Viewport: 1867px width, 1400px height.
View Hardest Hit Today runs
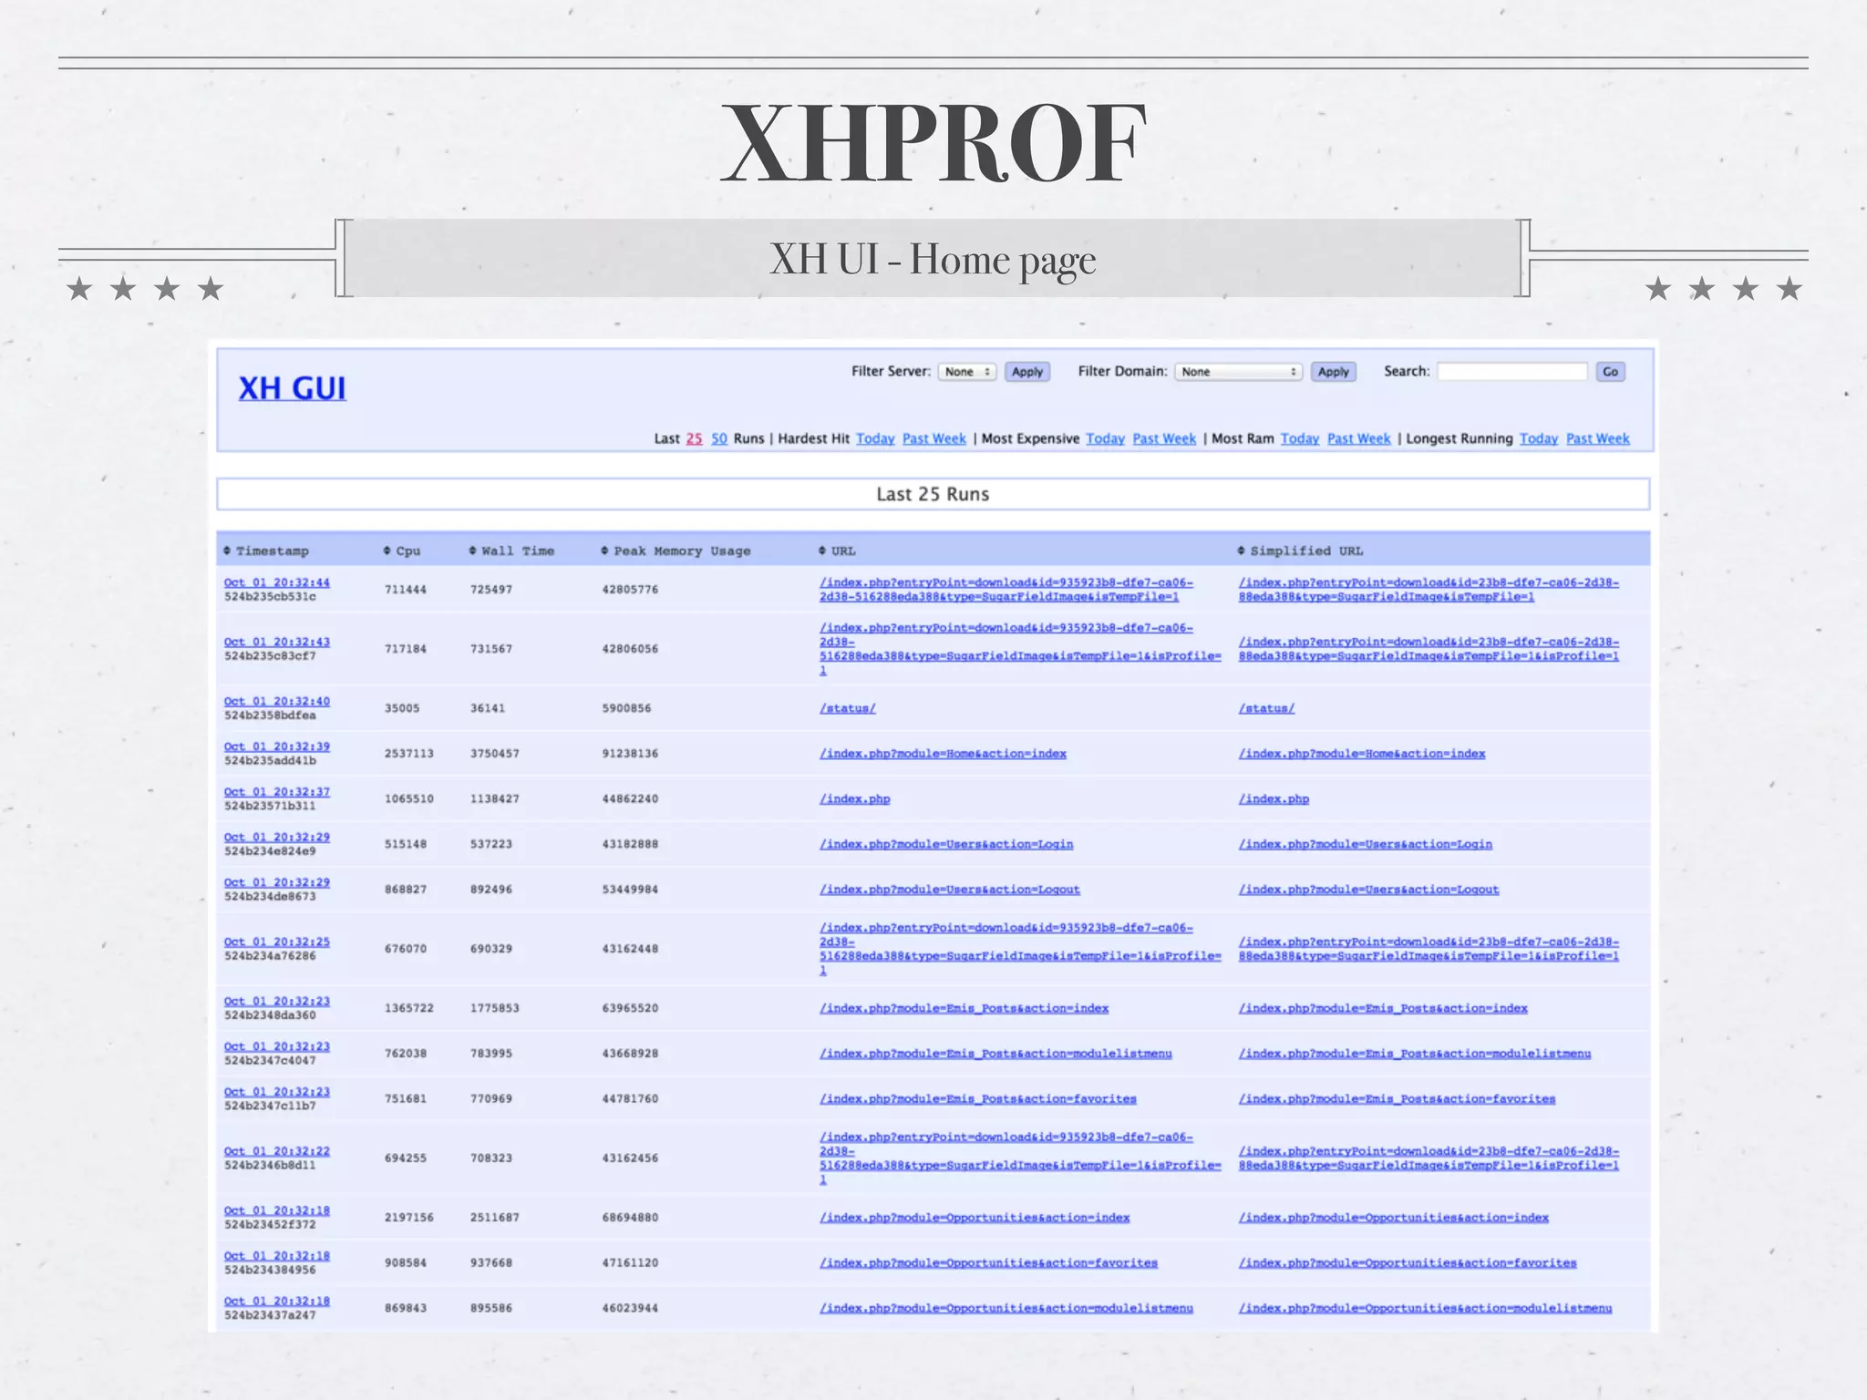pos(875,438)
